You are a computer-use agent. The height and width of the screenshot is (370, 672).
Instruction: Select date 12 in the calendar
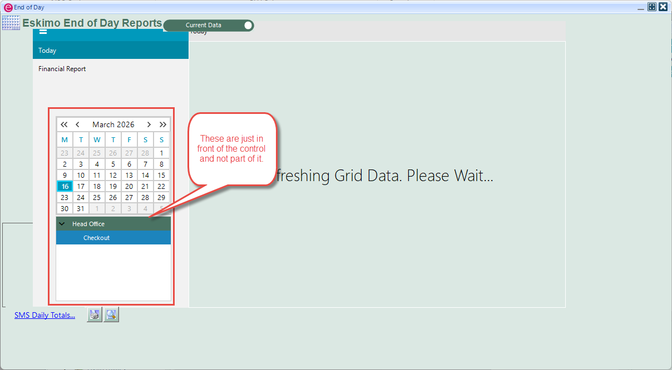113,175
